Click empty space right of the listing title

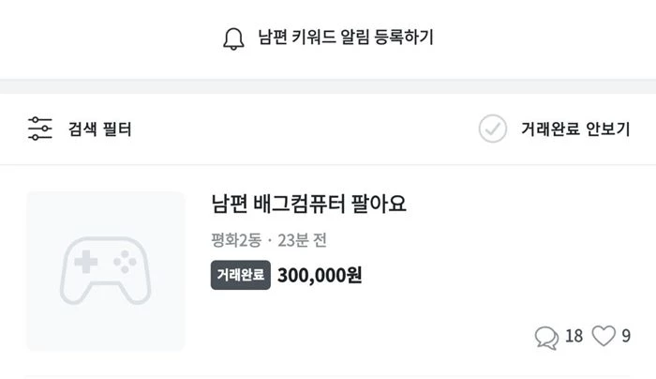525,204
